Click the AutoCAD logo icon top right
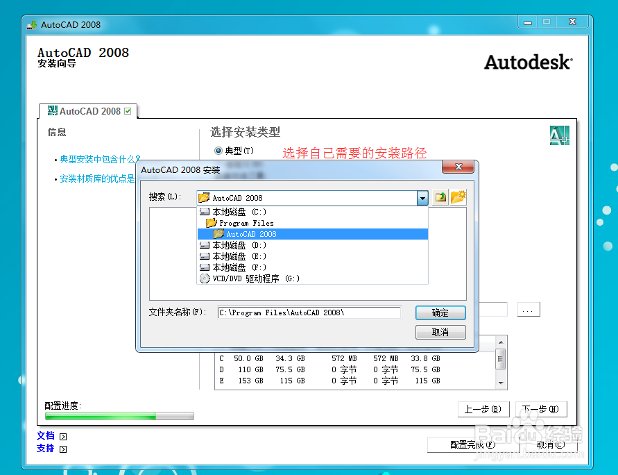The image size is (618, 475). [x=559, y=135]
